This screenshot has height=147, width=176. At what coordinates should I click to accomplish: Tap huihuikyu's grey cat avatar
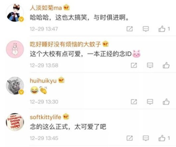15,86
